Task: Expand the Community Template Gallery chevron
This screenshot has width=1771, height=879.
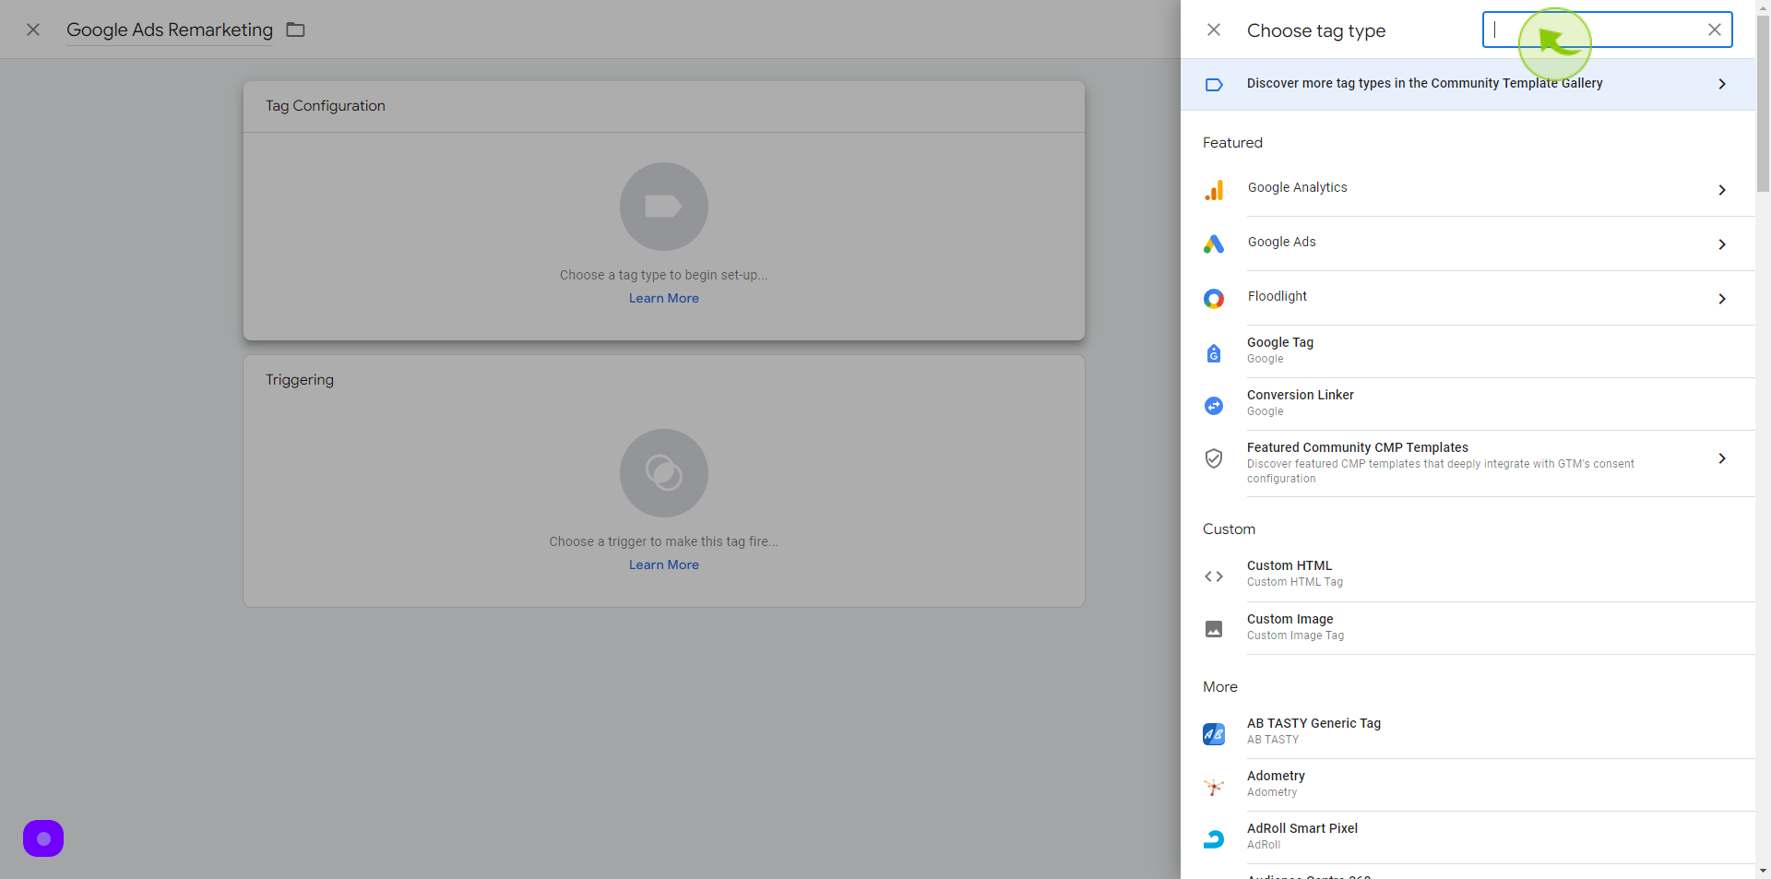Action: coord(1721,84)
